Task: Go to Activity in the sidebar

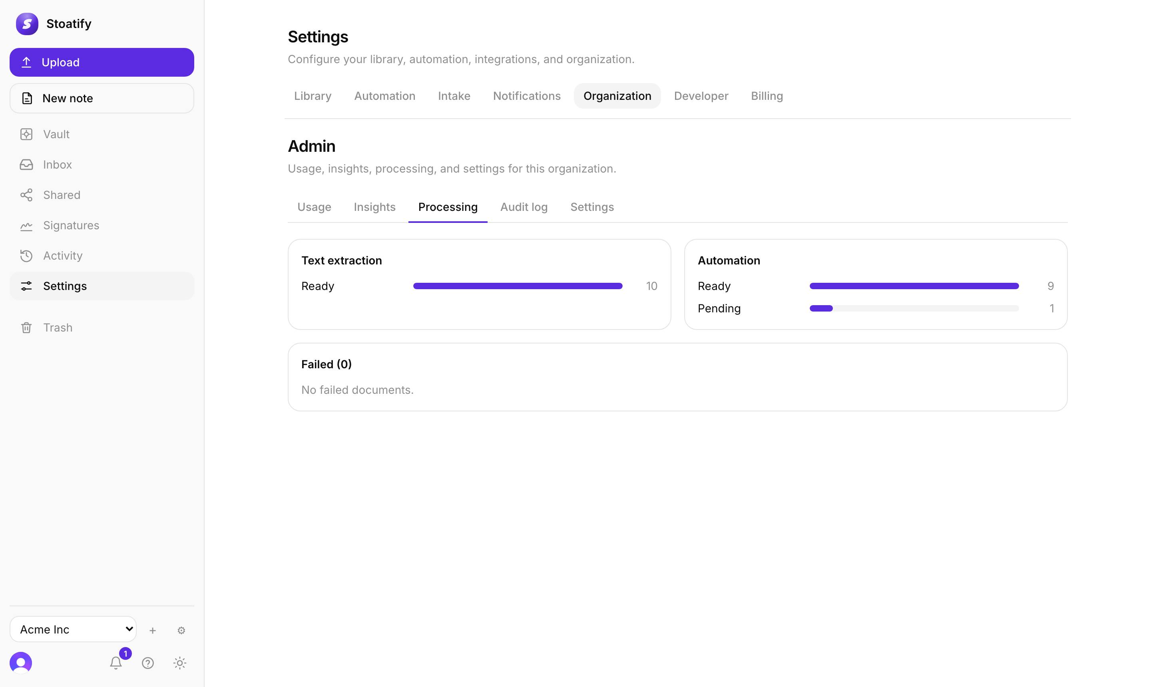Action: [x=102, y=256]
